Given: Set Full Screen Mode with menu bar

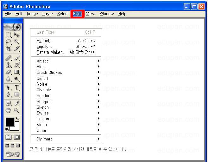Looking at the screenshot, I should point(13,146).
